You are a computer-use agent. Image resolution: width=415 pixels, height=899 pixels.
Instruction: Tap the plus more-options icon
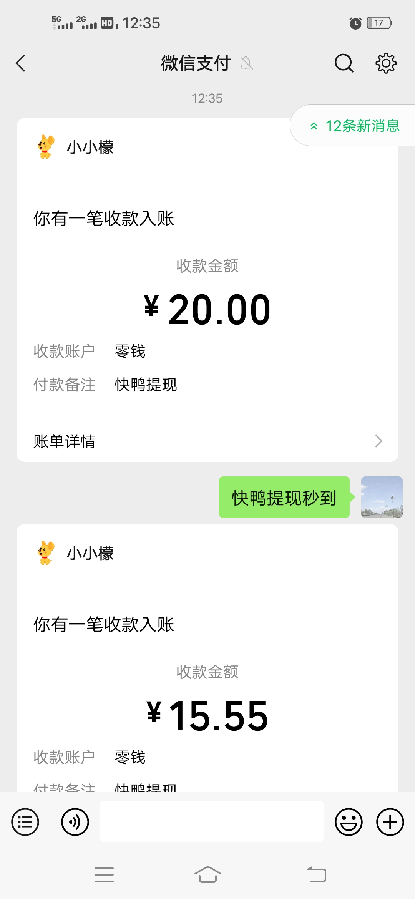click(x=390, y=822)
